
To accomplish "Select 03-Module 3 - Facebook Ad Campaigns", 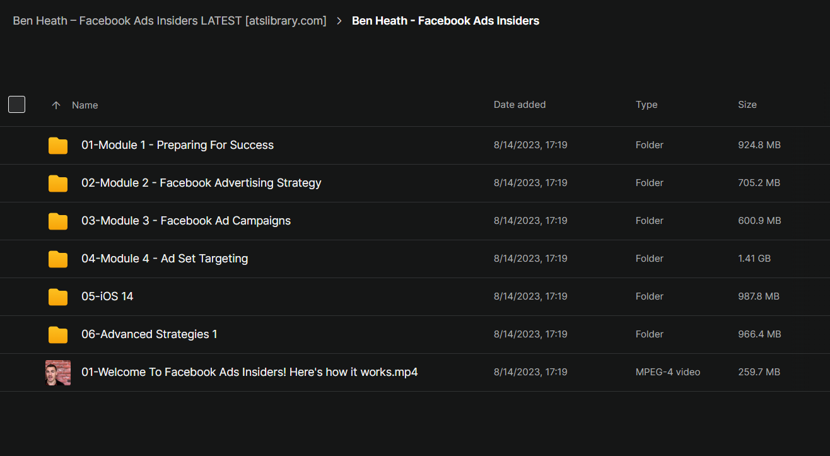I will (x=186, y=221).
